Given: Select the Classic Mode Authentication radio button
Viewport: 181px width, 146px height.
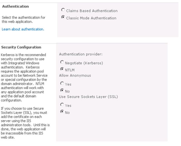Looking at the screenshot, I should pos(63,17).
